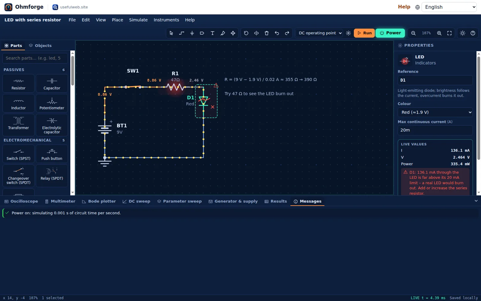This screenshot has height=301, width=481.
Task: Click the Help link at top
Action: pos(404,7)
